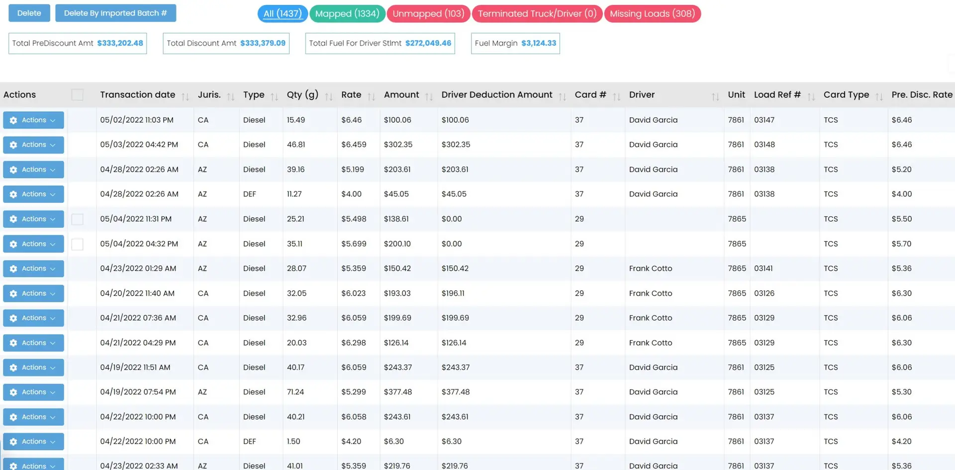Select checkbox for 05/04/2022 04:32 PM row
Image resolution: width=955 pixels, height=470 pixels.
(77, 244)
